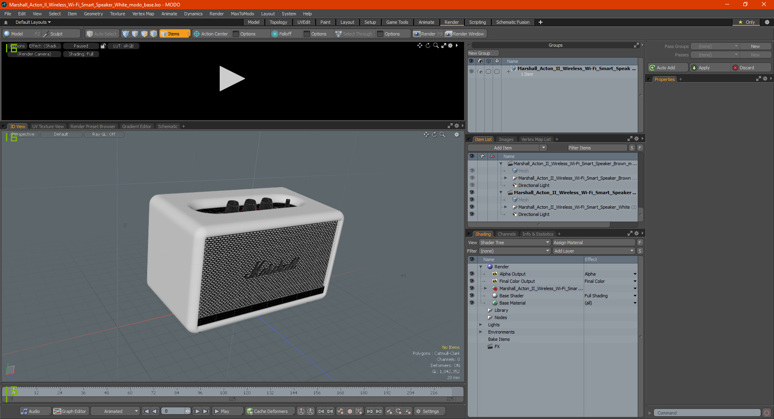The width and height of the screenshot is (774, 419).
Task: Go to first frame in transport
Action: pyautogui.click(x=146, y=411)
